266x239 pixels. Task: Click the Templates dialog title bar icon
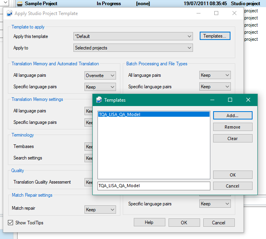click(x=99, y=100)
